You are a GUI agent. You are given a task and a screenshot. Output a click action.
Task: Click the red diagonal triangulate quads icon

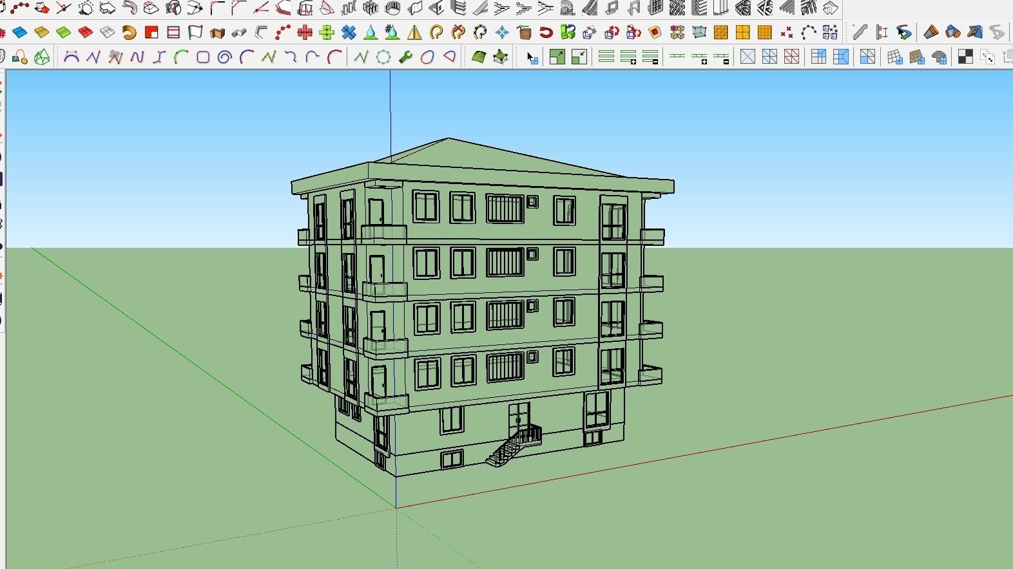click(x=792, y=57)
